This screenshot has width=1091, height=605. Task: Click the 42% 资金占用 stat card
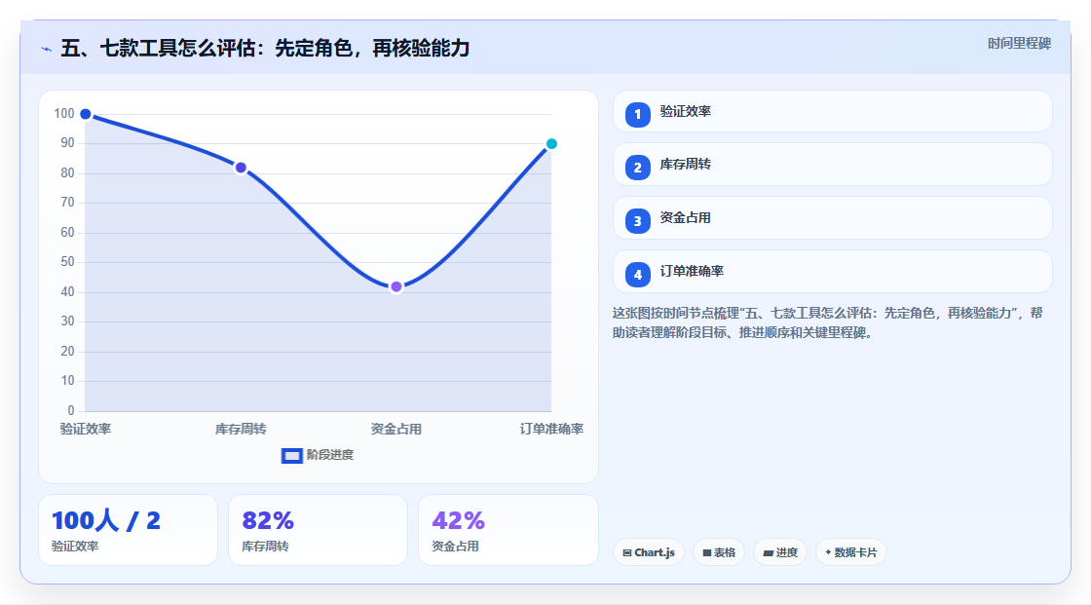click(x=508, y=530)
